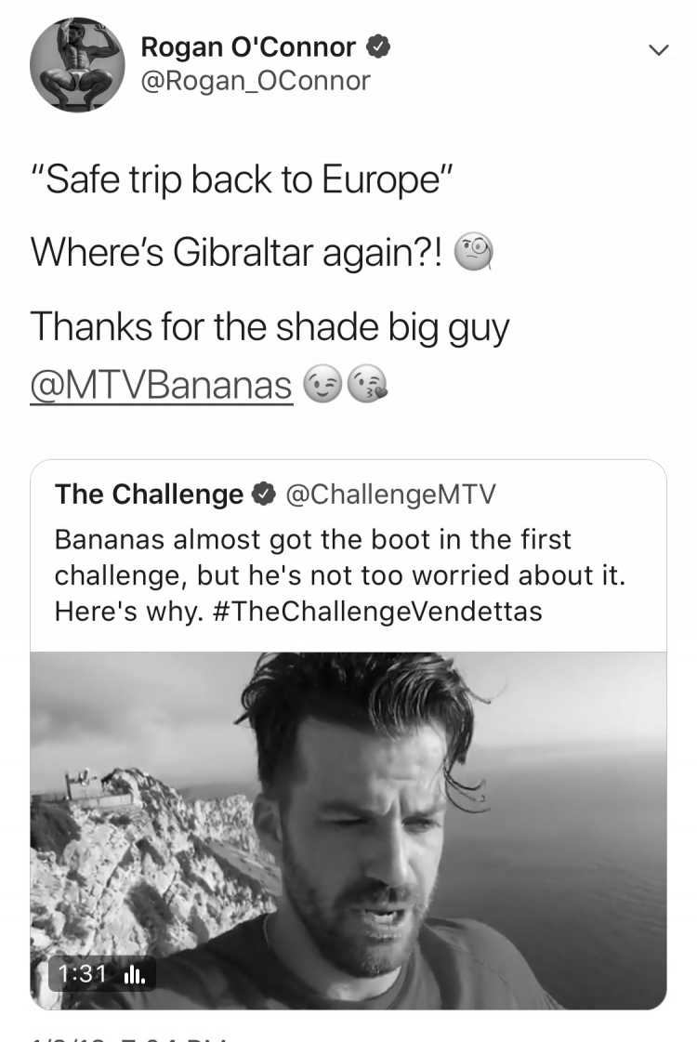Expand the tweet options chevron
Image resolution: width=697 pixels, height=1042 pixels.
658,50
